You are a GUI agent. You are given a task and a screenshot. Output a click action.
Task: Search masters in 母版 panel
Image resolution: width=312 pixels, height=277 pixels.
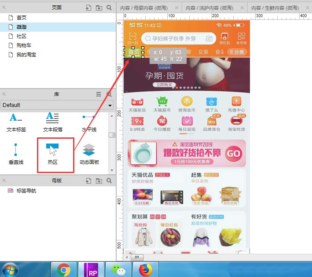point(109,181)
